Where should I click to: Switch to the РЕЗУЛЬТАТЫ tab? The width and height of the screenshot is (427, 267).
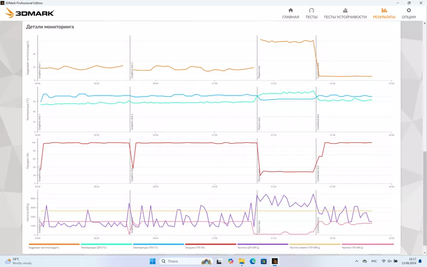tap(384, 13)
